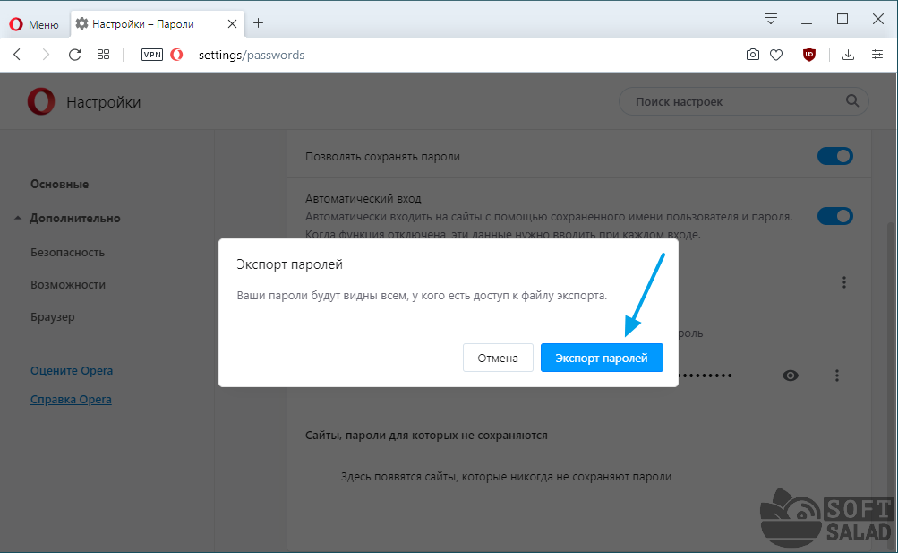Go back with the back arrow
The width and height of the screenshot is (898, 553).
17,55
